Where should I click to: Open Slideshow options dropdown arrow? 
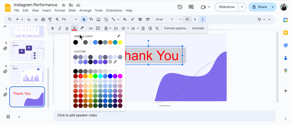(242, 7)
